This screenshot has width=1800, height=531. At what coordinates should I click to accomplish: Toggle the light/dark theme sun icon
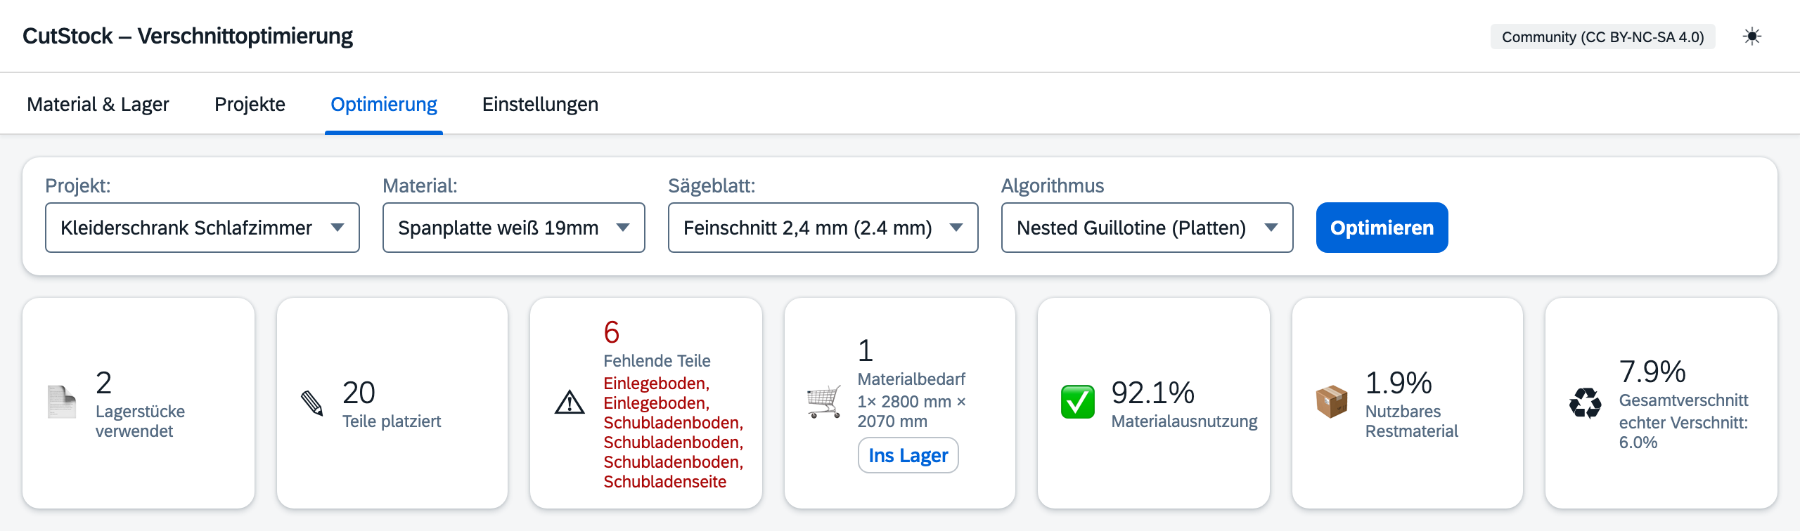(x=1752, y=37)
